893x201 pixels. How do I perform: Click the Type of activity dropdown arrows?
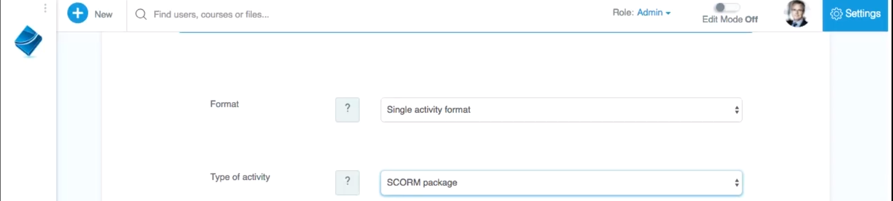tap(737, 183)
